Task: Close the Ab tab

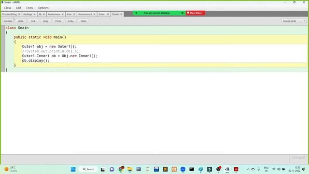Action: click(x=44, y=14)
